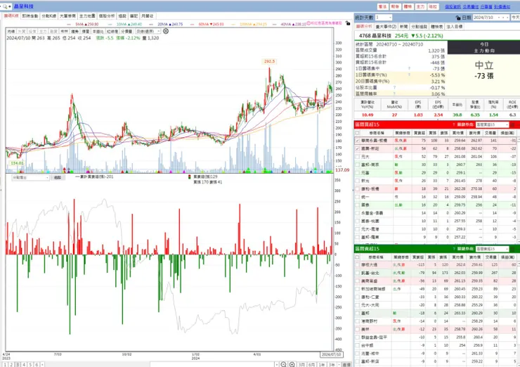
Task: Sort by 買賣超 column in 買超 table
Action: pyautogui.click(x=420, y=133)
